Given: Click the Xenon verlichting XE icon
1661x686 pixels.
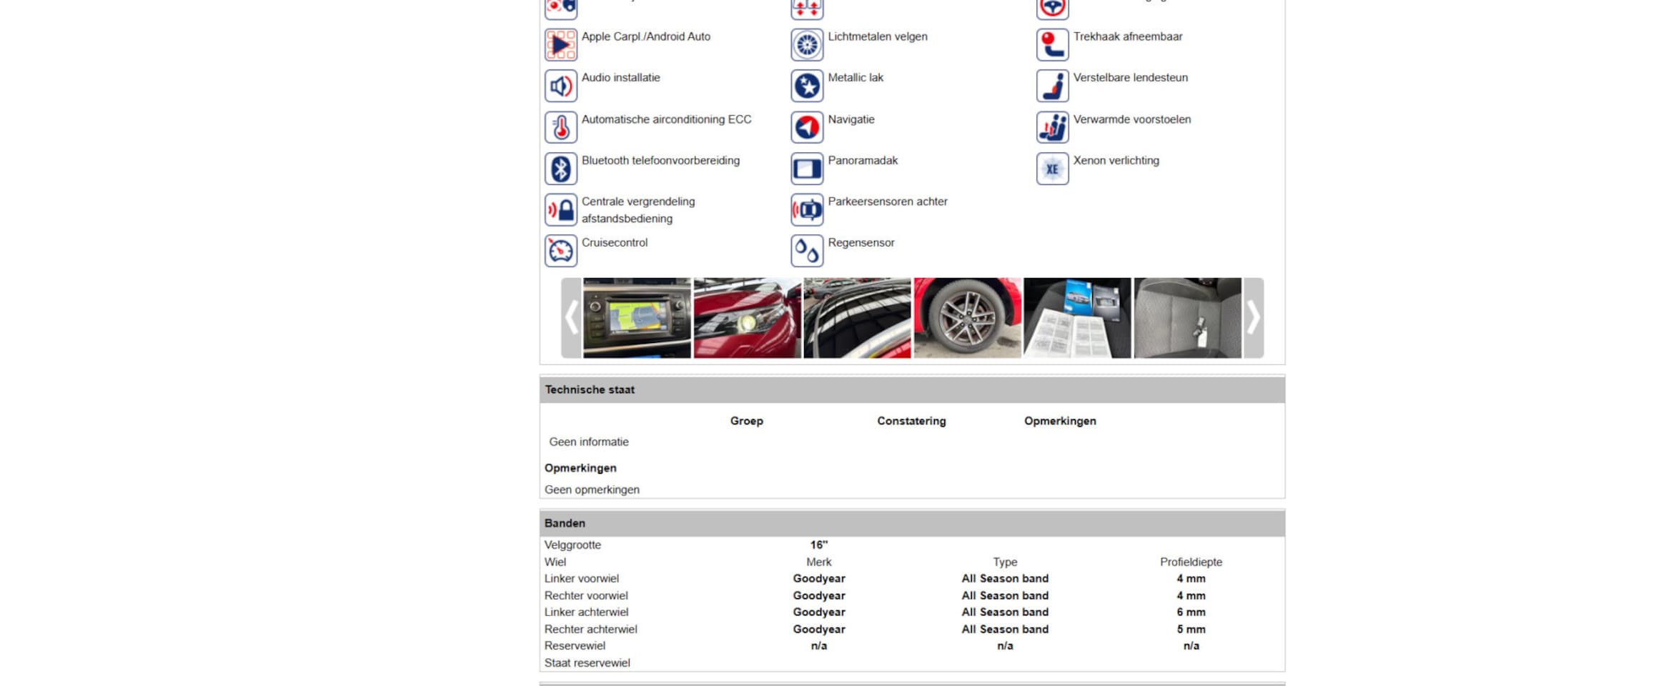Looking at the screenshot, I should (x=1053, y=169).
